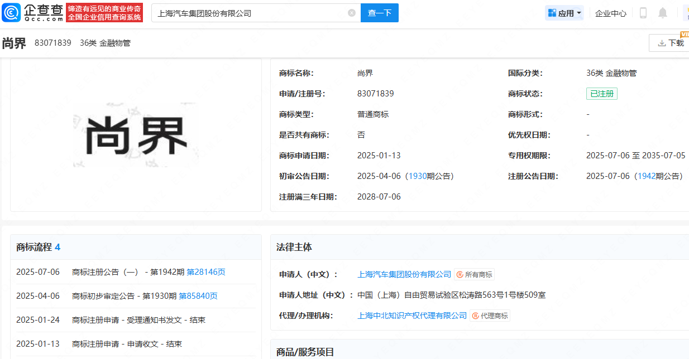Open the 尚界 trademark image thumbnail
The width and height of the screenshot is (689, 359).
pyautogui.click(x=136, y=135)
